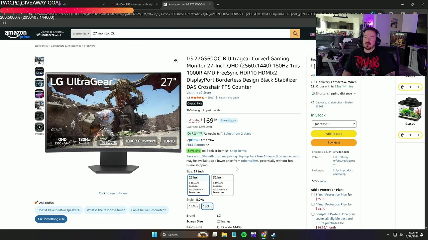This screenshot has width=428, height=240.
Task: Go to Computers & Accessories breadcrumb
Action: 66,46
